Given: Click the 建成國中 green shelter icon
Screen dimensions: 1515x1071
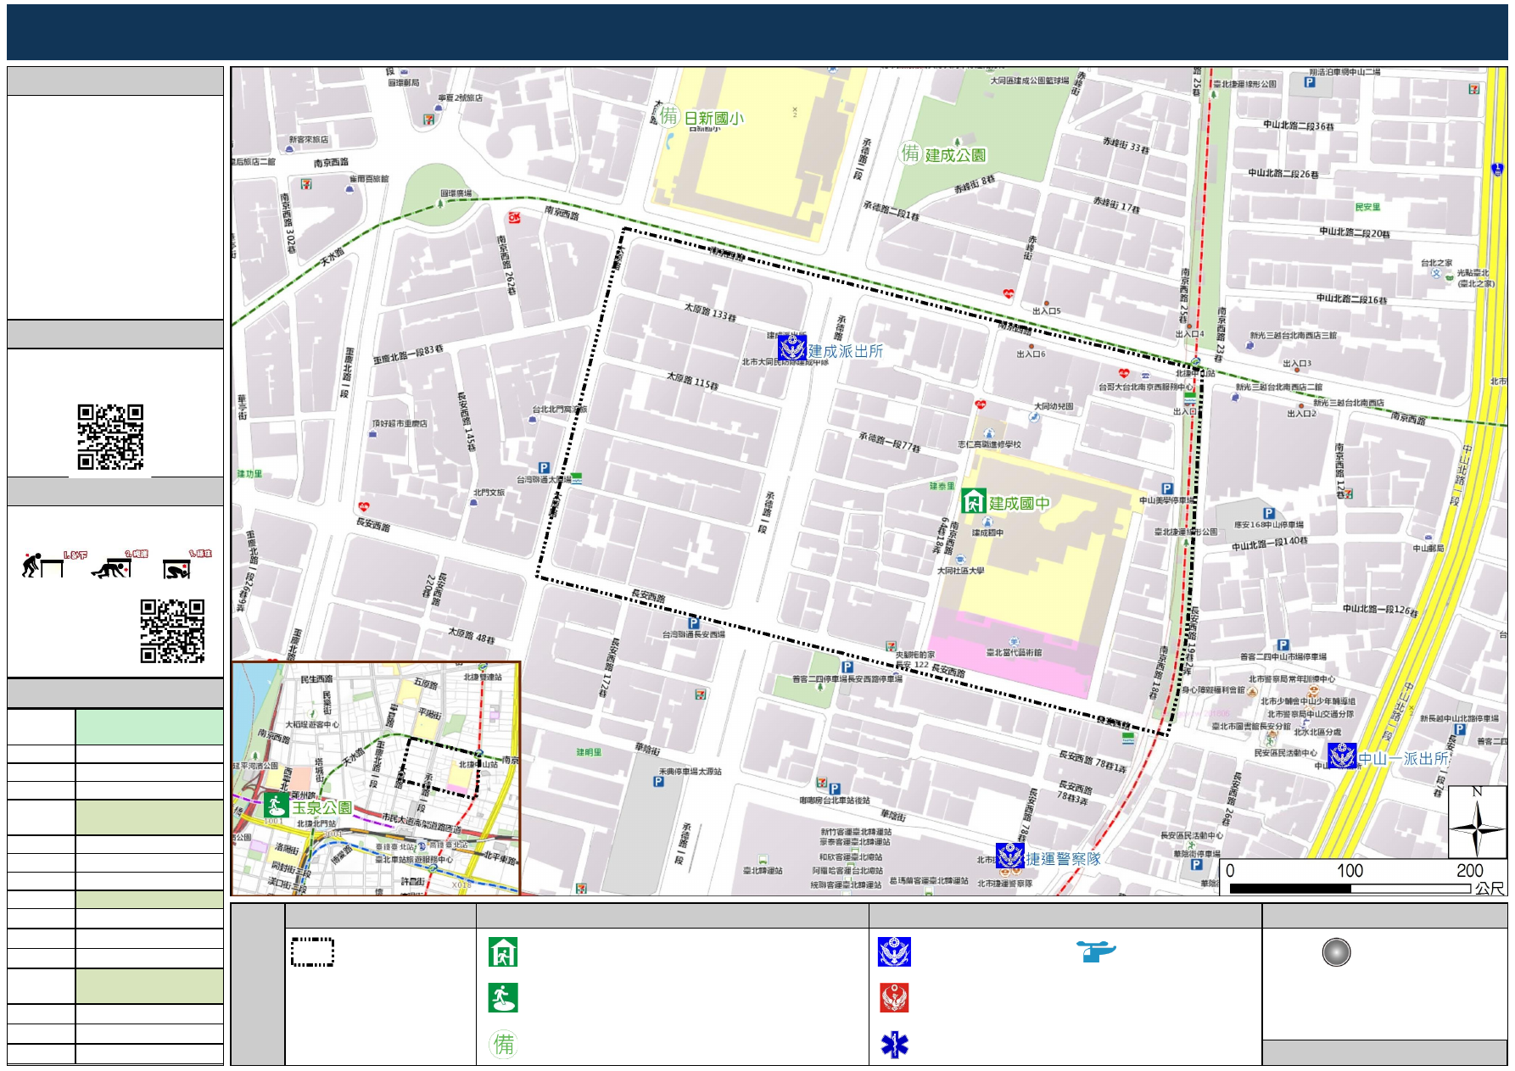Looking at the screenshot, I should 974,501.
